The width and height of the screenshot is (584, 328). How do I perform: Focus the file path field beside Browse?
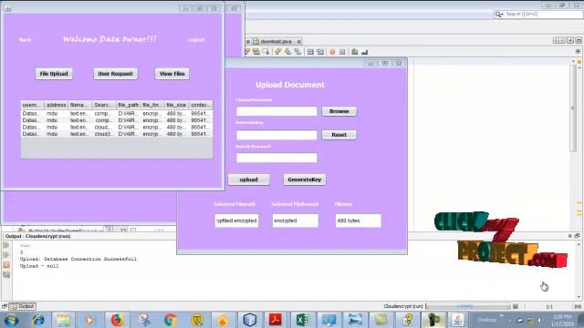pos(276,111)
